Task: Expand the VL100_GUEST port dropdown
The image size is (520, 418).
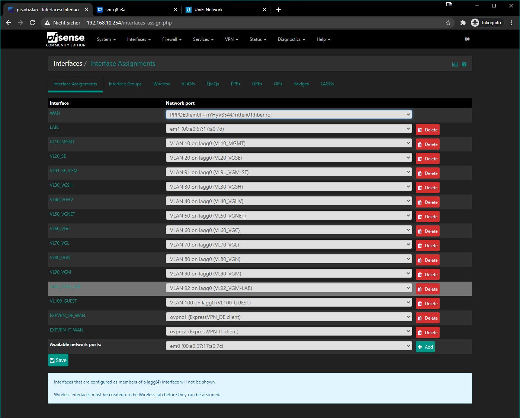Action: pos(289,303)
